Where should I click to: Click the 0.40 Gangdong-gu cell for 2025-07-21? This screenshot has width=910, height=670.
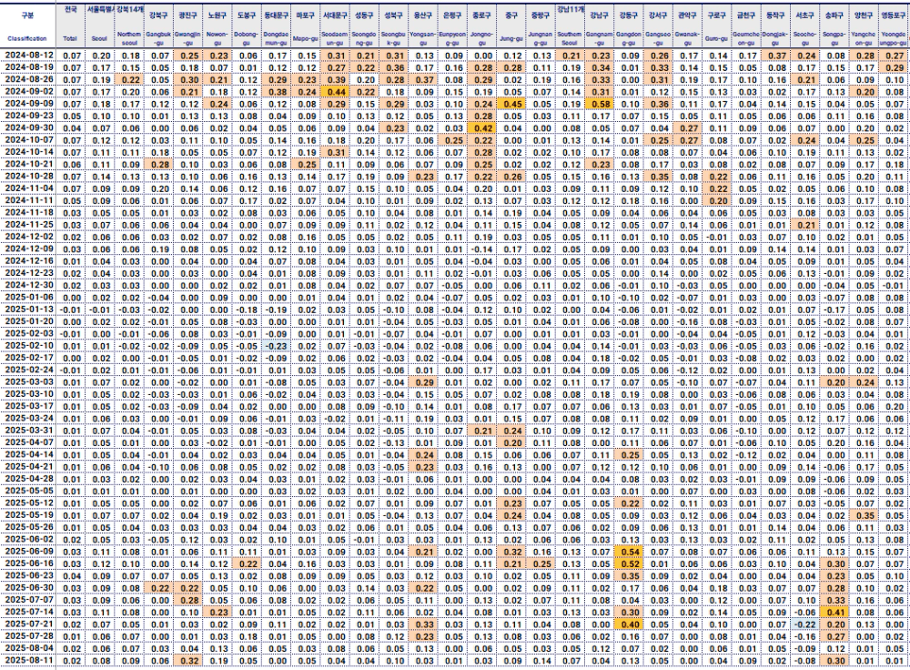(629, 624)
